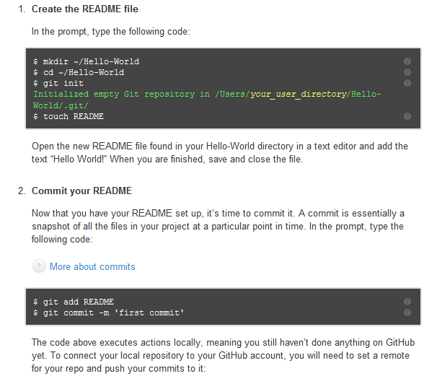
Task: Show help for git commit command
Action: coord(407,312)
